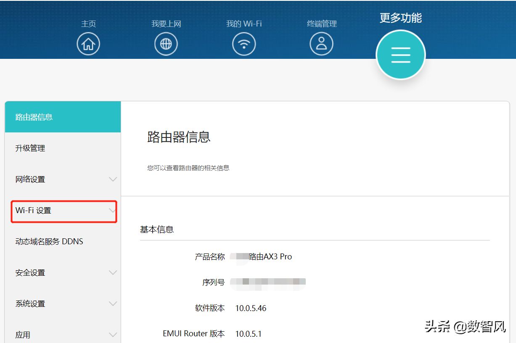Screen dimensions: 516x343
Task: Select the 我的 Wi-Fi tab label
Action: pyautogui.click(x=244, y=24)
